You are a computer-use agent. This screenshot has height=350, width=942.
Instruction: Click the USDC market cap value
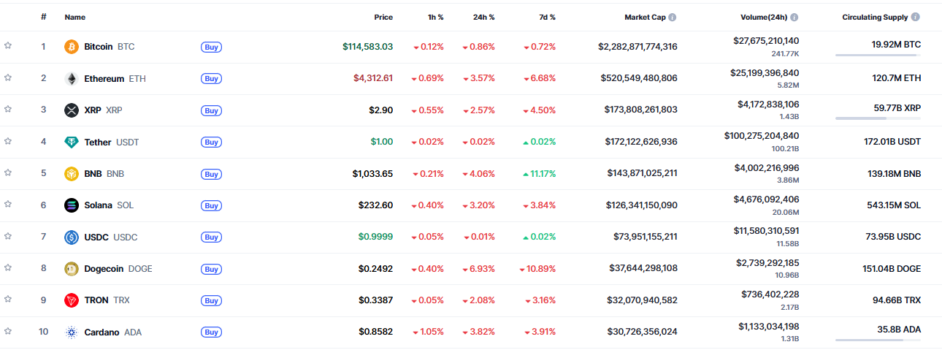pos(645,237)
